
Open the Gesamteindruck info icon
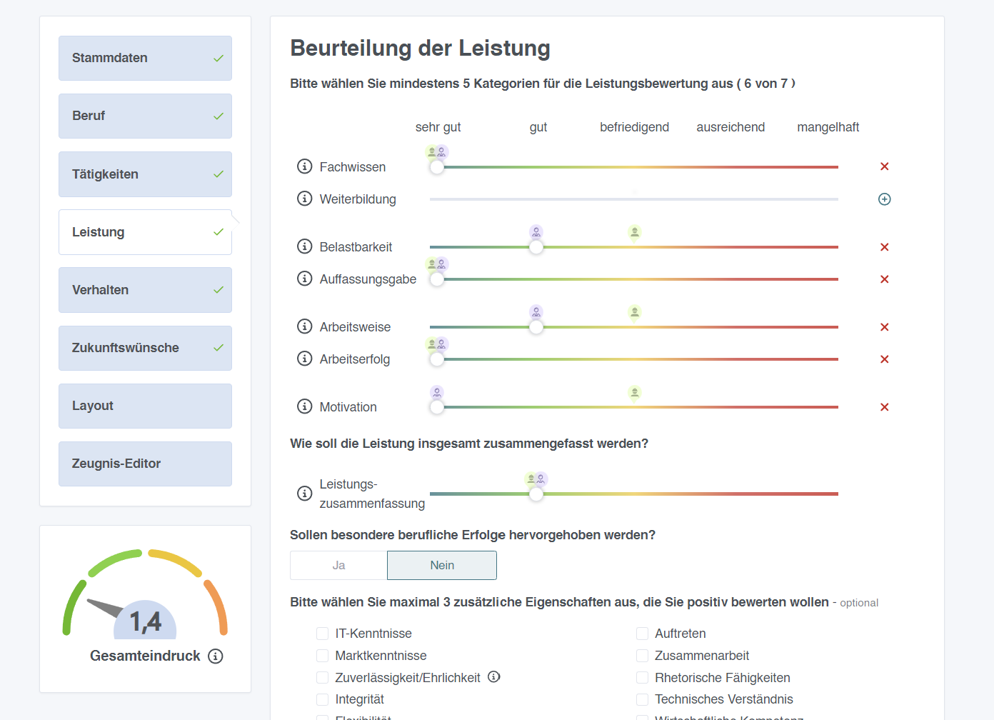coord(216,656)
